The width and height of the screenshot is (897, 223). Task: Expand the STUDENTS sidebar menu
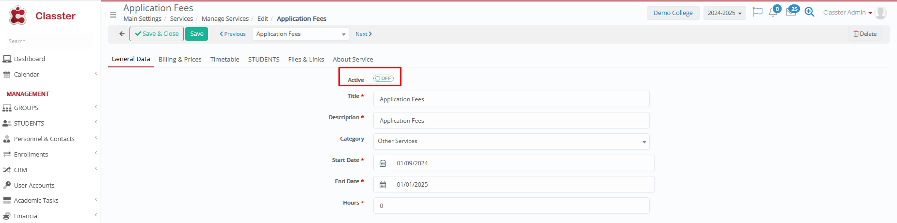(29, 123)
